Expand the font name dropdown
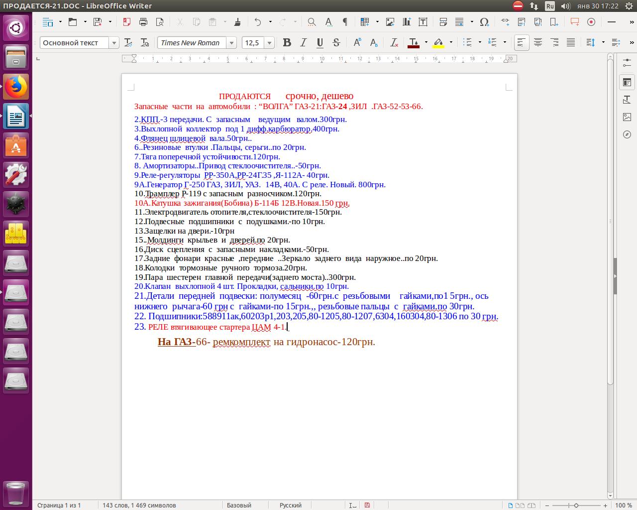 (231, 43)
